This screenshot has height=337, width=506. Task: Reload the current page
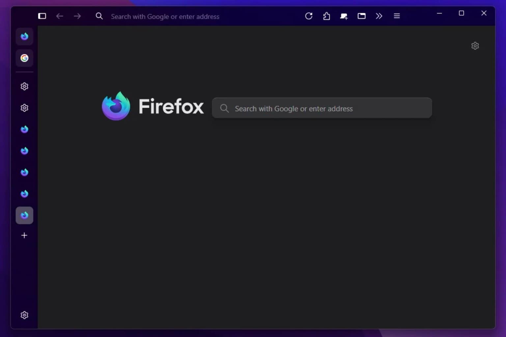point(309,16)
